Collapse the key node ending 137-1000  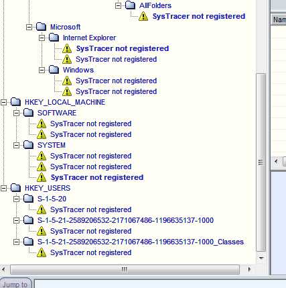[16, 220]
